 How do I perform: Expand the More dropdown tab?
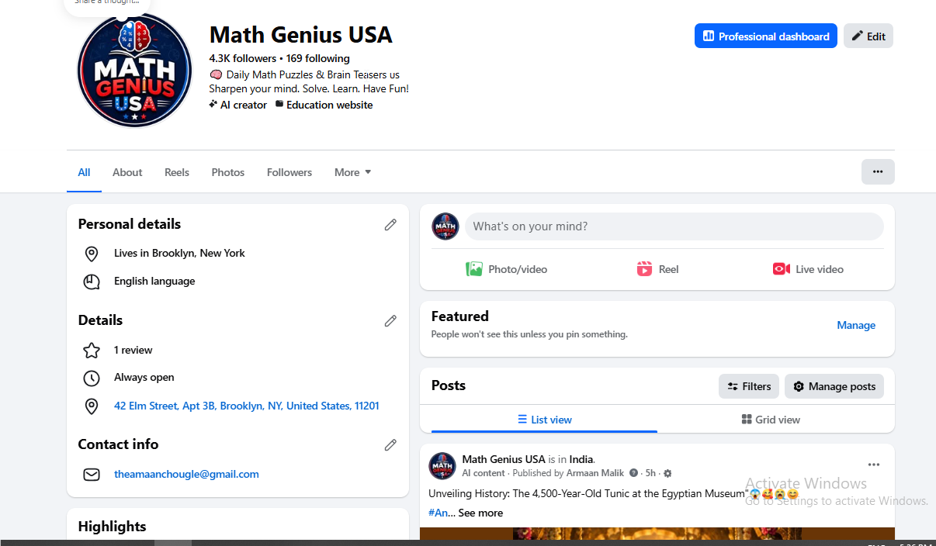[352, 172]
